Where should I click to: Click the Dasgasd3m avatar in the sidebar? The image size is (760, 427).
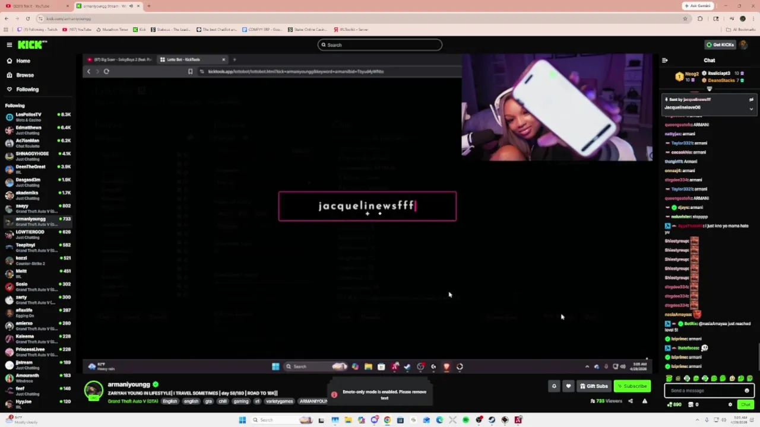pos(9,182)
